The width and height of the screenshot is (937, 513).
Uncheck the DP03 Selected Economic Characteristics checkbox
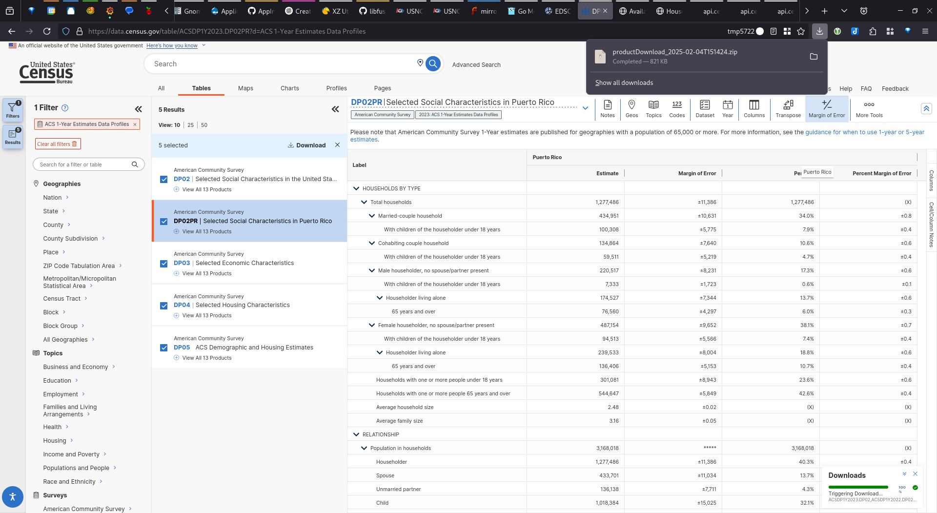[164, 264]
